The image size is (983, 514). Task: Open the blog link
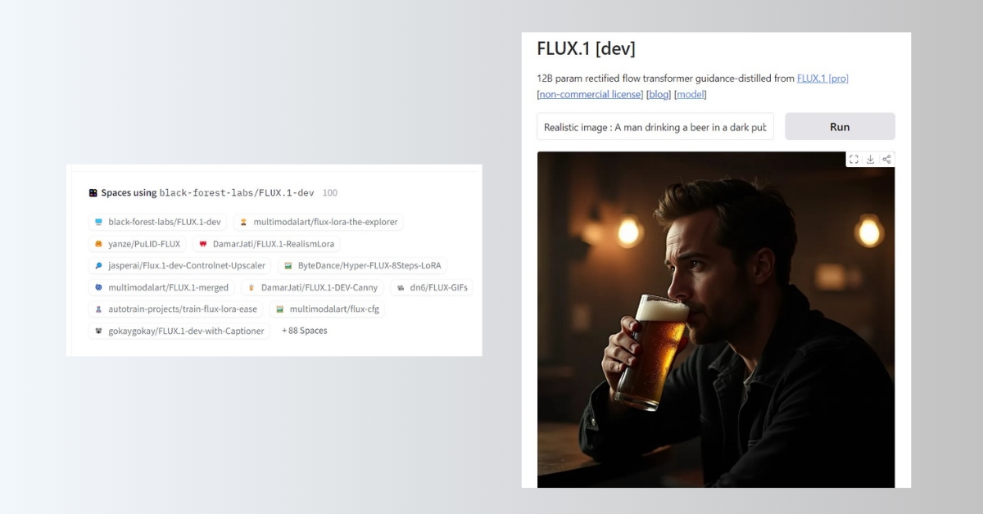coord(659,94)
